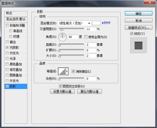
Task: Click the 扩展 slider handle
Action: click(x=59, y=51)
